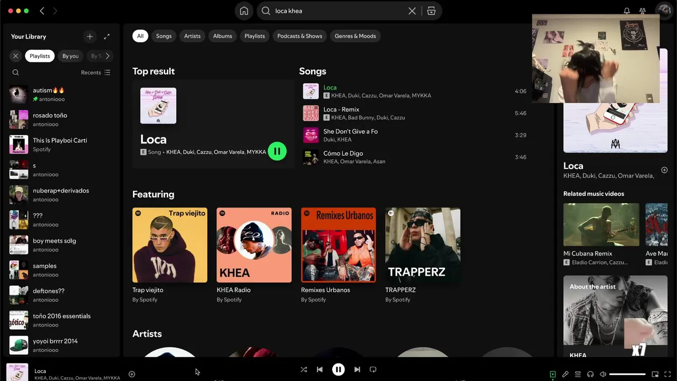Open the user profile avatar menu
The width and height of the screenshot is (677, 381).
coord(663,11)
